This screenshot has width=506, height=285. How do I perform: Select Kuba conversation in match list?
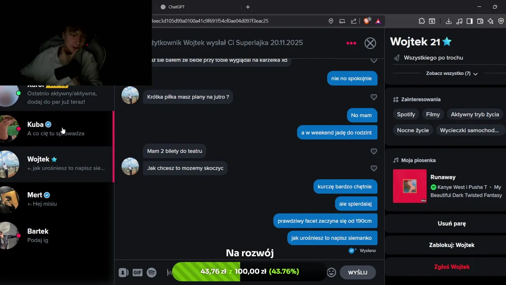point(57,129)
